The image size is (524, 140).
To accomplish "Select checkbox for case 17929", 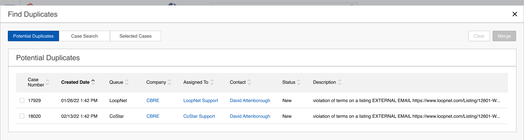I will click(x=22, y=100).
